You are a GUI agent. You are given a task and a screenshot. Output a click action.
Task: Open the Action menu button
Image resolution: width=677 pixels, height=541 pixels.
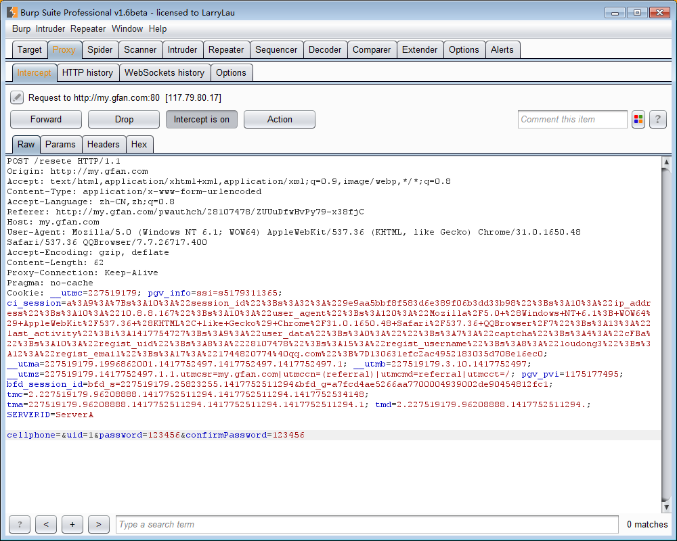(280, 120)
